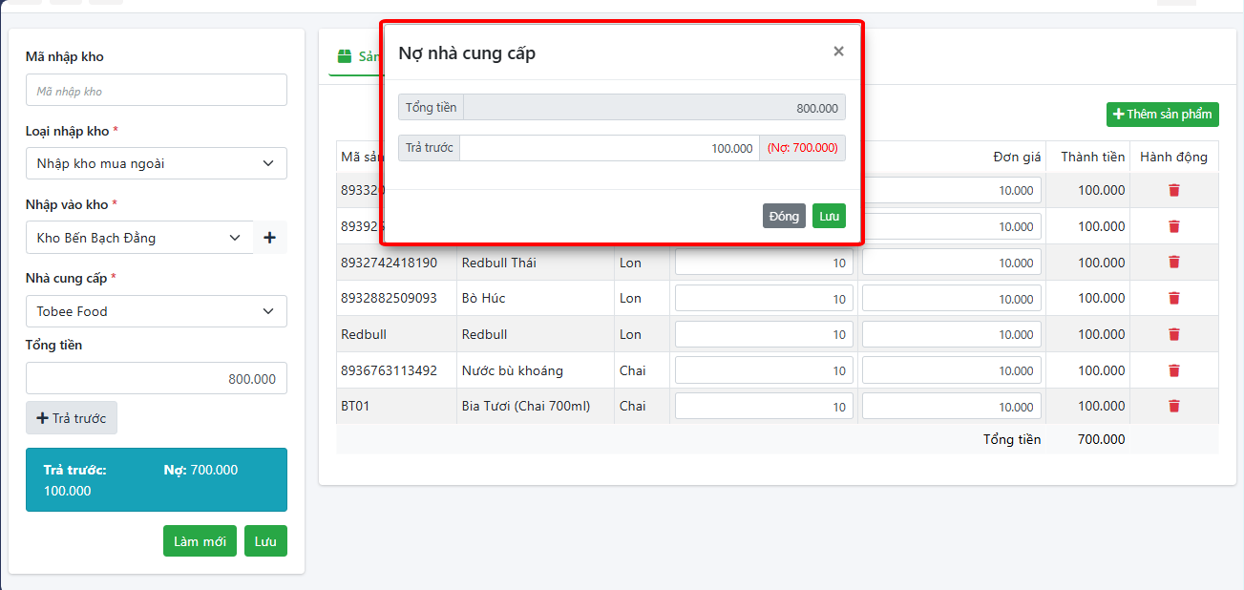Close the Nợ nhà cung cấp dialog with X

838,52
